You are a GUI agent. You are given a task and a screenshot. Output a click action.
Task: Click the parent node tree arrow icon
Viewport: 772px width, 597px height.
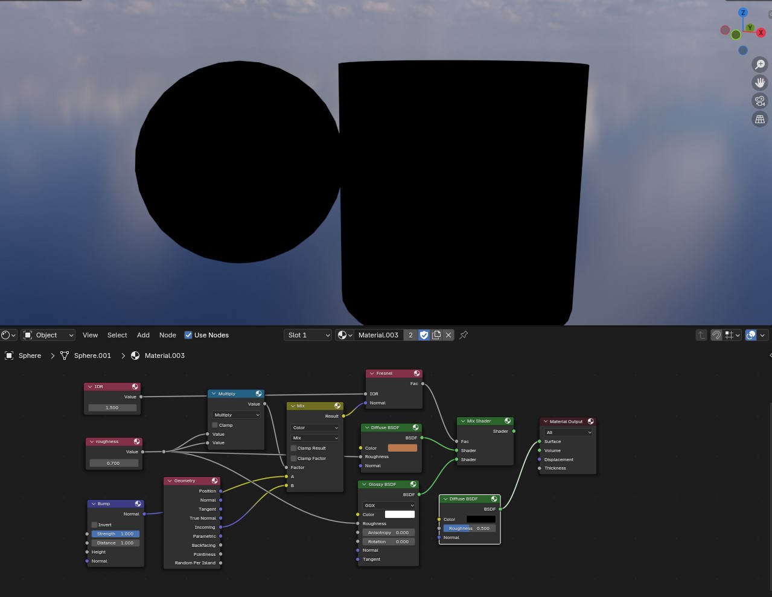[x=701, y=335]
